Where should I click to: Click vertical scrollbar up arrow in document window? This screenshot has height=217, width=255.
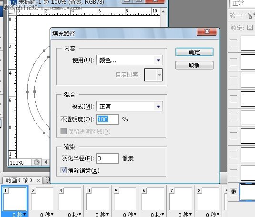coord(163,11)
